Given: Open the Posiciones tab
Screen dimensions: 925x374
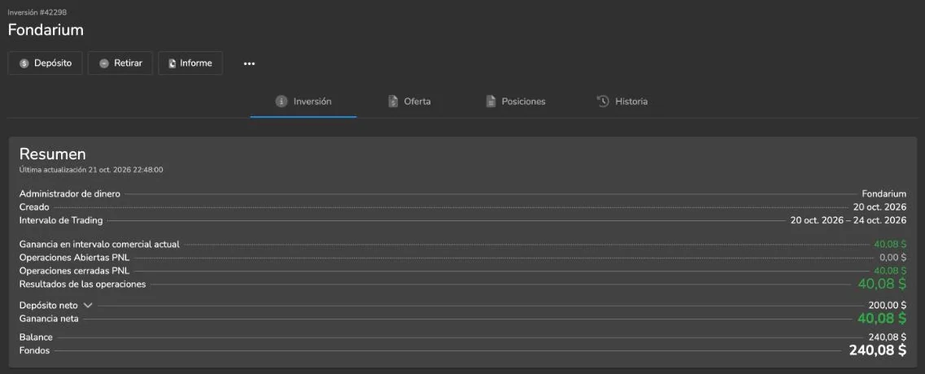Looking at the screenshot, I should tap(515, 102).
